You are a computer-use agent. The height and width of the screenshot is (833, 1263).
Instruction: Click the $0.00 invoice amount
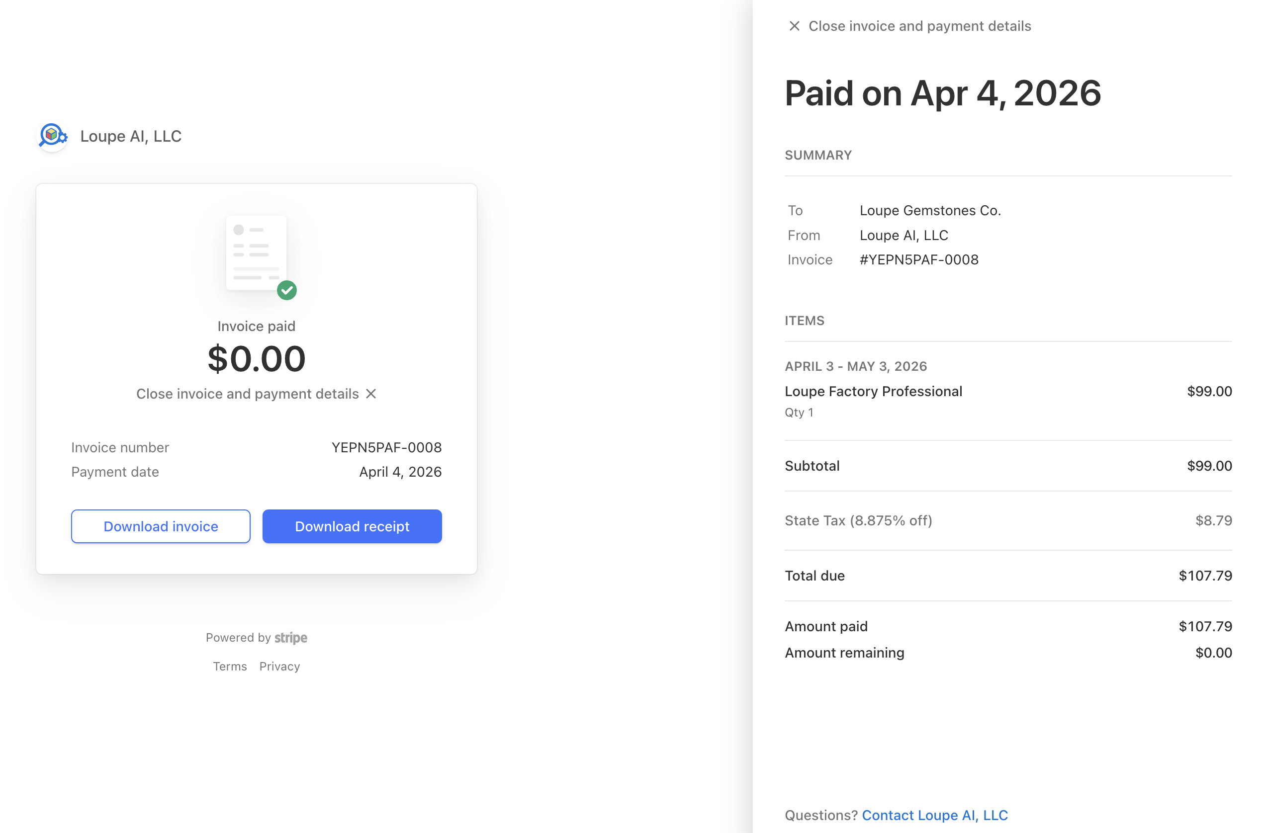click(257, 358)
